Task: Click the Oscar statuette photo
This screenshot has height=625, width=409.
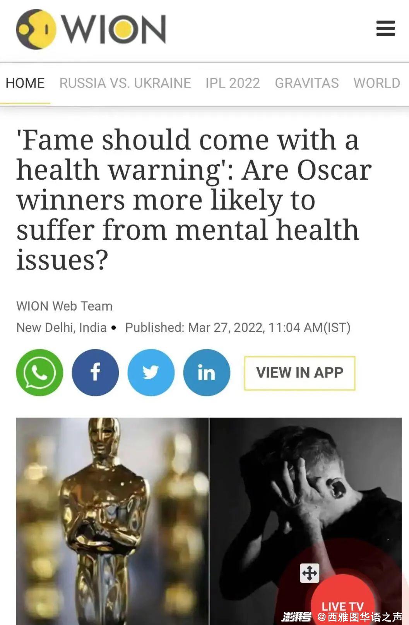Action: point(112,521)
